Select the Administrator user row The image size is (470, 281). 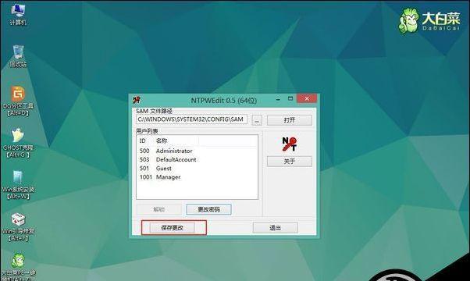[x=197, y=151]
